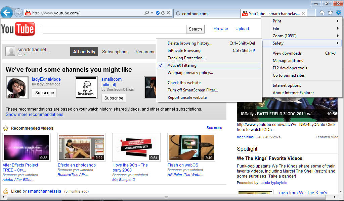Screen dimensions: 344x201
Task: Click the YouTube logo
Action: tap(18, 29)
